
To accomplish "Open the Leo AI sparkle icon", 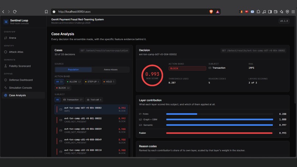I will 282,12.
